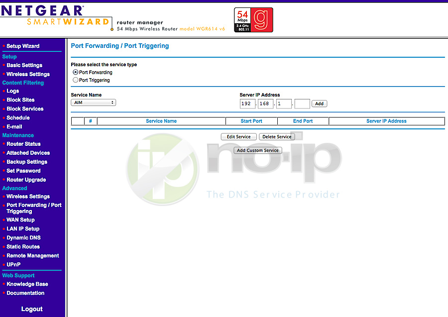Open Basic Settings in the sidebar
The width and height of the screenshot is (448, 317).
24,65
